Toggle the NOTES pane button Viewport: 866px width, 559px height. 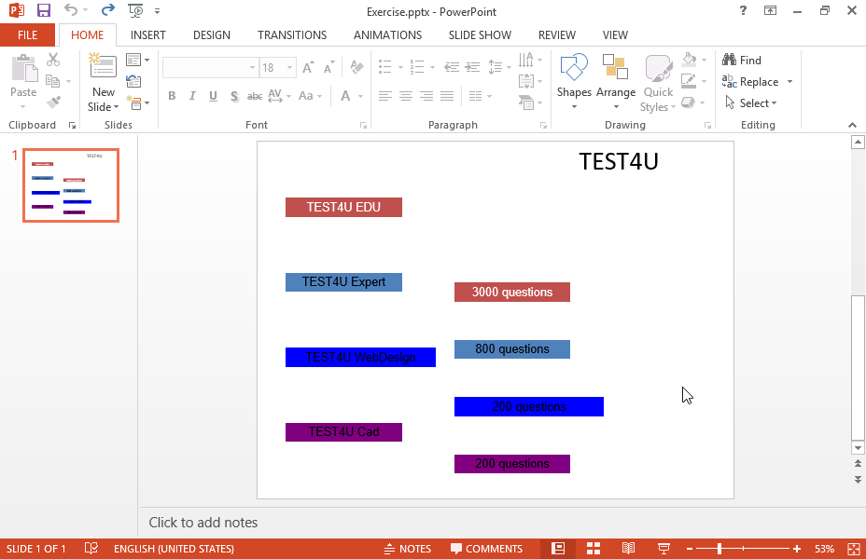click(x=408, y=549)
